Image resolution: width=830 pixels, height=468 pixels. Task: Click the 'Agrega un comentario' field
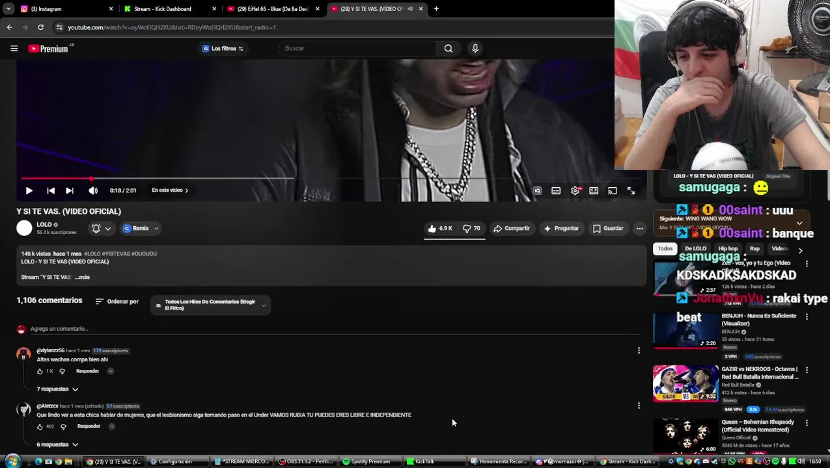(335, 329)
